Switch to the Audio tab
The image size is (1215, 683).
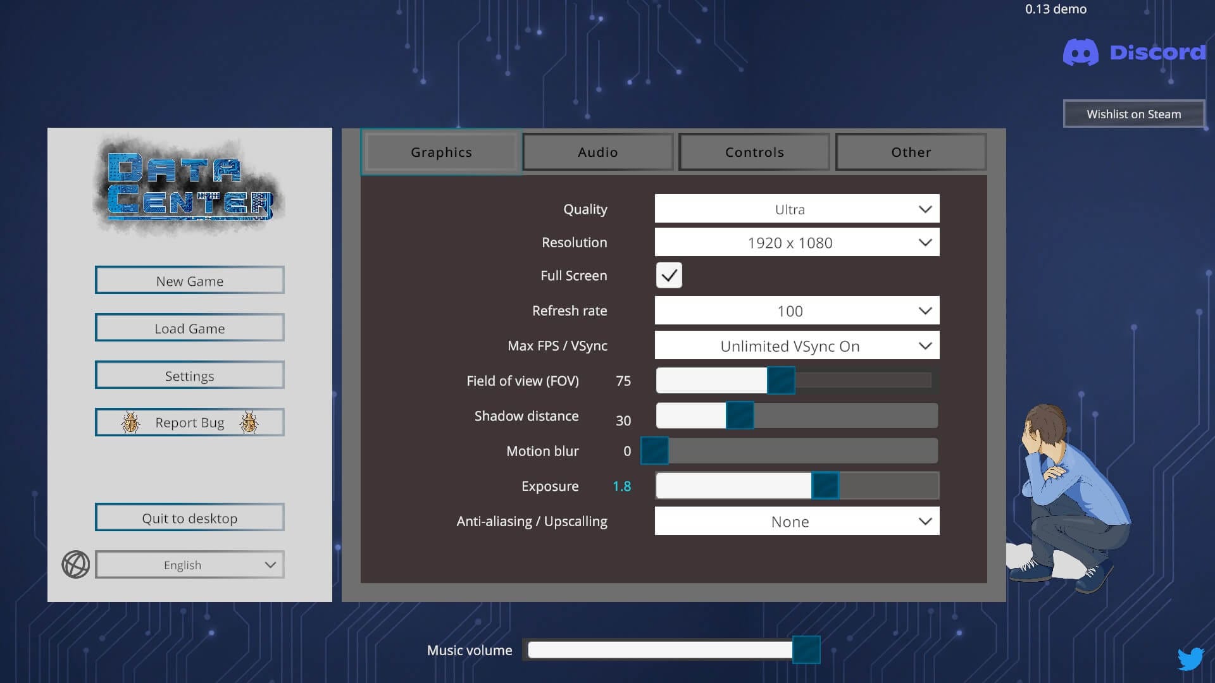click(x=597, y=152)
